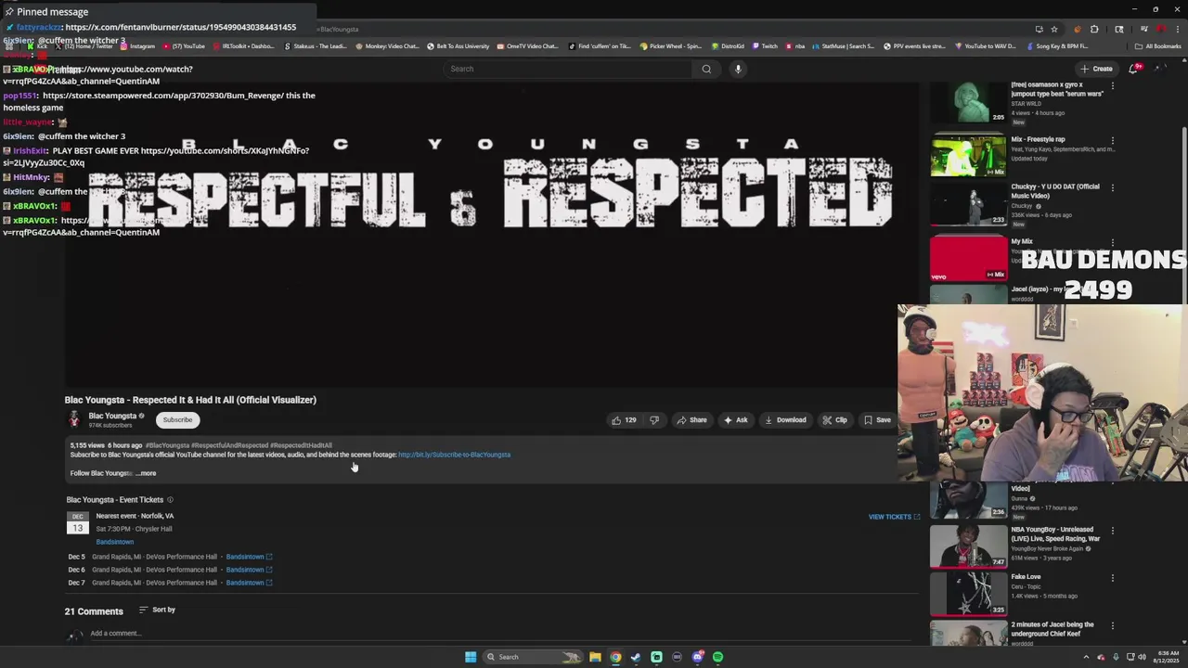Like the Blac Youngsta video
The image size is (1188, 668).
click(x=624, y=420)
